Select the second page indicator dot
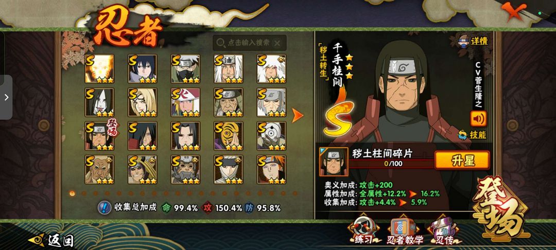Screen dimensions: 556x250 pyautogui.click(x=84, y=193)
